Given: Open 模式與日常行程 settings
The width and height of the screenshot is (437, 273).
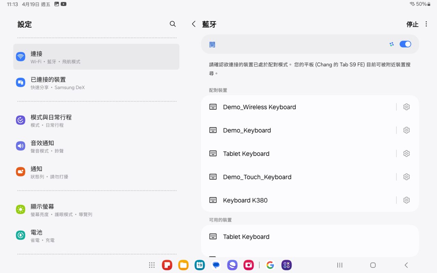Looking at the screenshot, I should click(x=96, y=120).
